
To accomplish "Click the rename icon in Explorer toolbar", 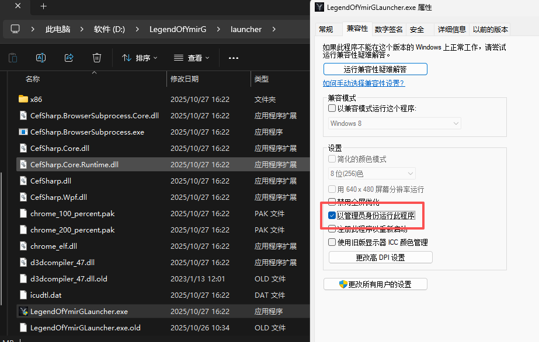I will 41,58.
